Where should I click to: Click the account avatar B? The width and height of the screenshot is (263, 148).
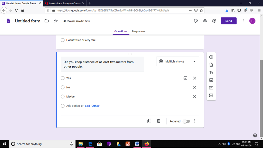click(x=252, y=21)
